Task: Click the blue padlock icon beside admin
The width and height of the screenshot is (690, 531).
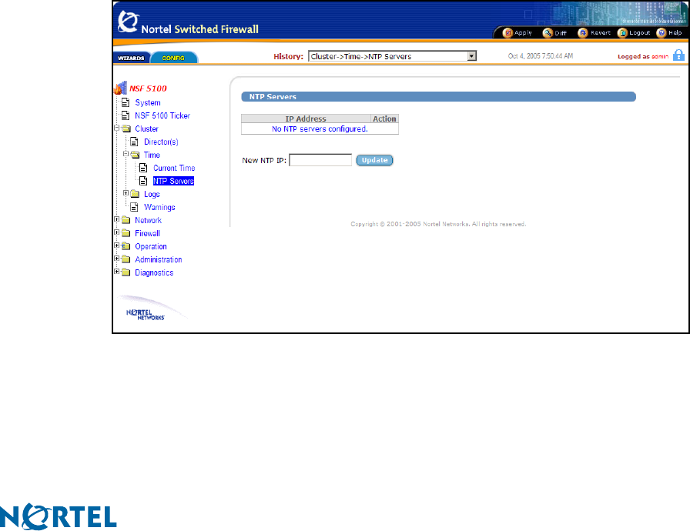Action: coord(678,55)
